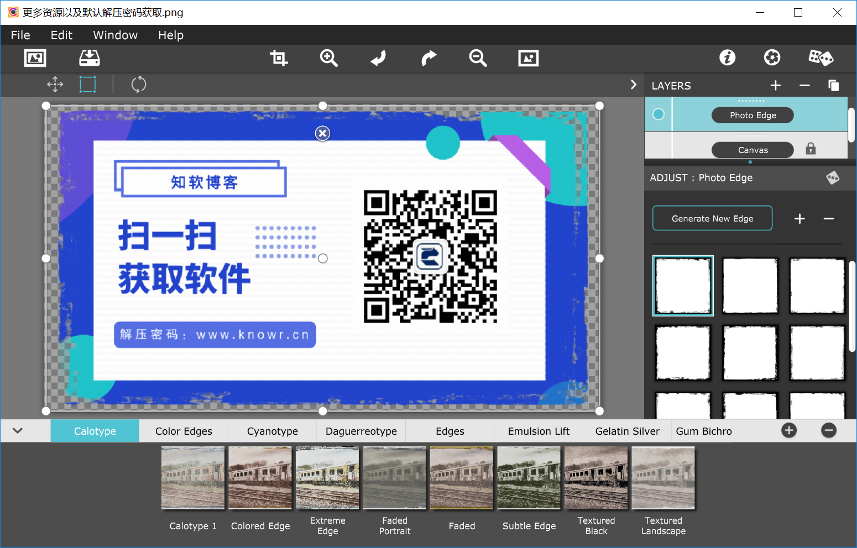This screenshot has width=857, height=548.
Task: Open the settings wheel icon
Action: point(772,57)
